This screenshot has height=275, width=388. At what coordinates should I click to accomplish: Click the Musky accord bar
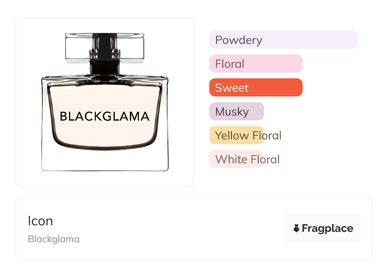[x=236, y=111]
